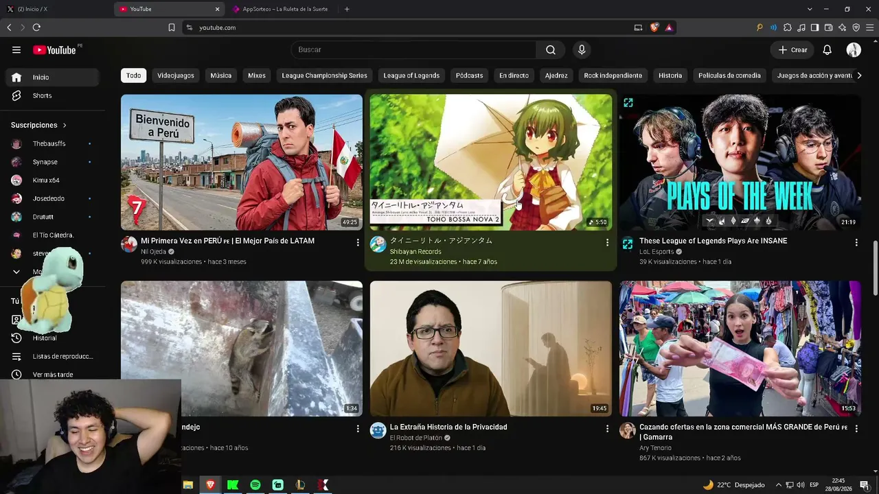Screen dimensions: 879x494
Task: Open File Explorer from the taskbar
Action: tap(188, 484)
